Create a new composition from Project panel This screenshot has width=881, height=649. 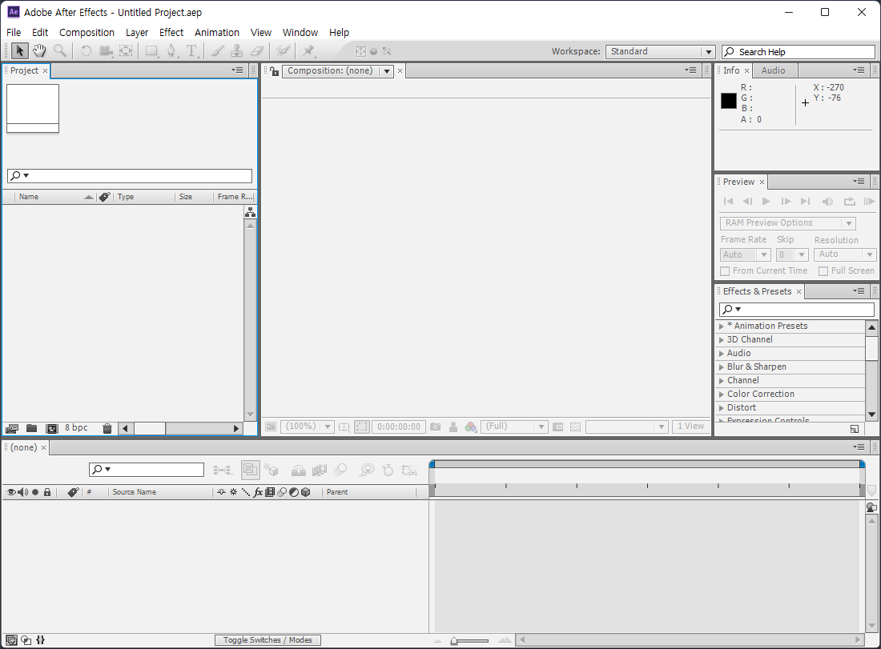[52, 429]
